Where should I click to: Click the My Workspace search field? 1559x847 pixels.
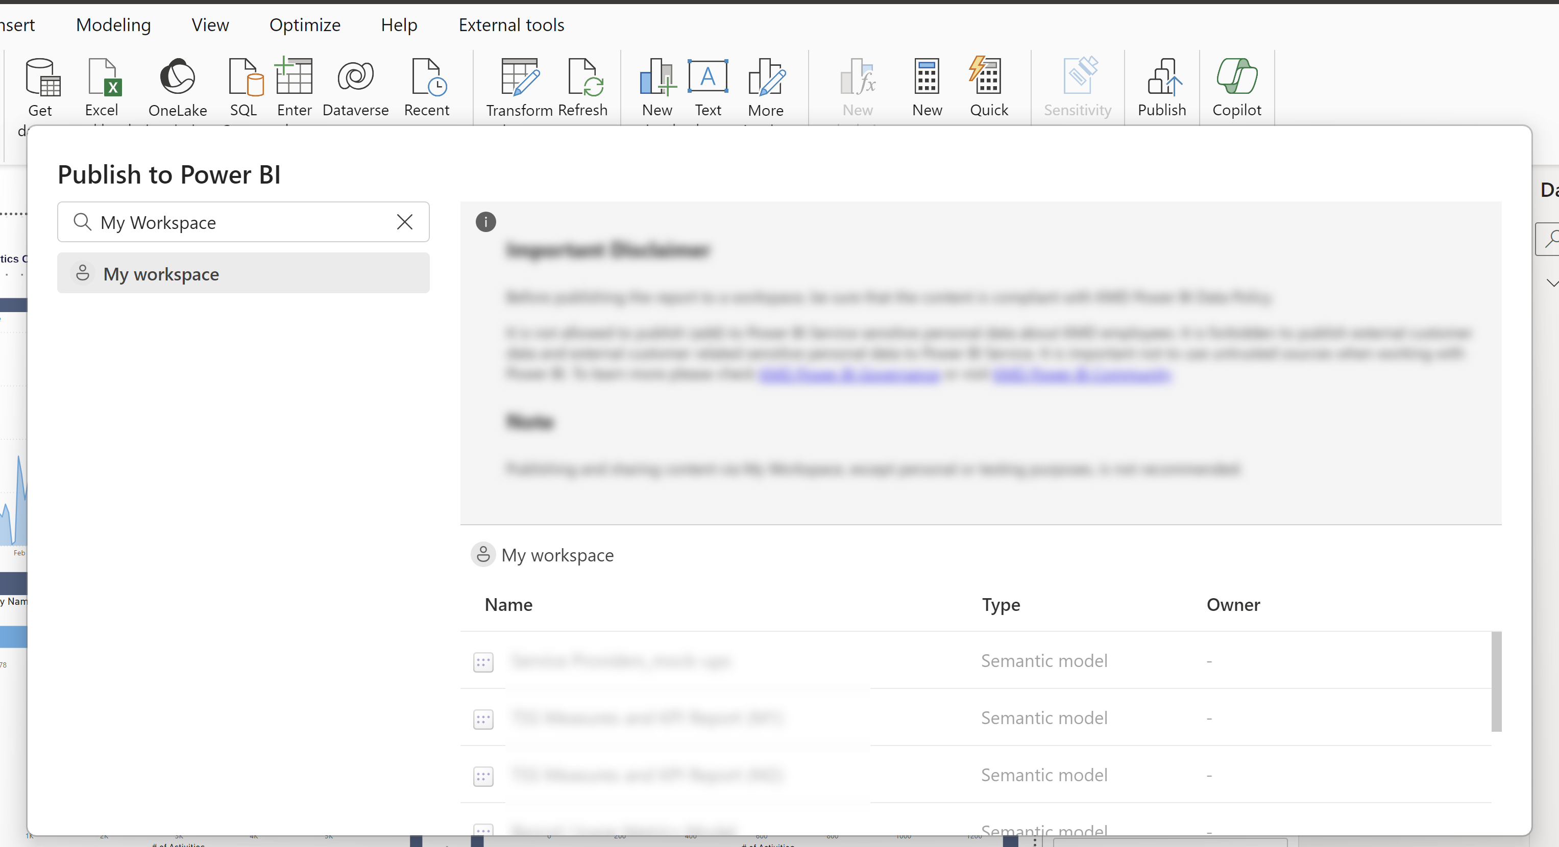pyautogui.click(x=243, y=222)
